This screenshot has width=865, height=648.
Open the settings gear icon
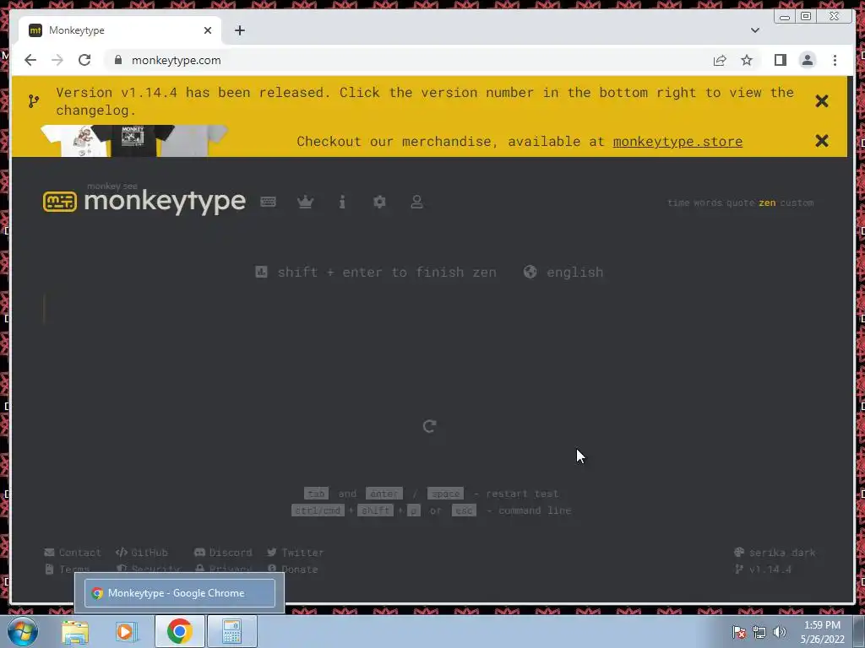coord(379,202)
